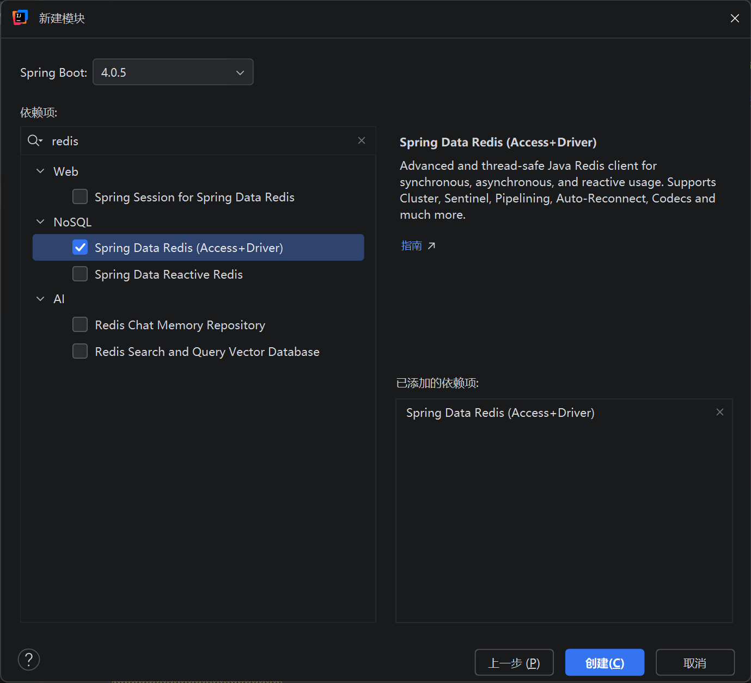Select the Web tree label
Screen dimensions: 751x683
tap(66, 171)
